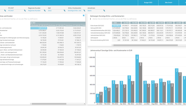Click grey Jun 2022 bar labeled 889k

pyautogui.click(x=140, y=83)
